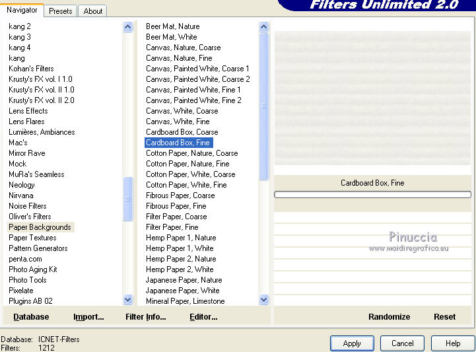Click down arrow of filter list scrollbar
The image size is (476, 352).
tap(264, 300)
